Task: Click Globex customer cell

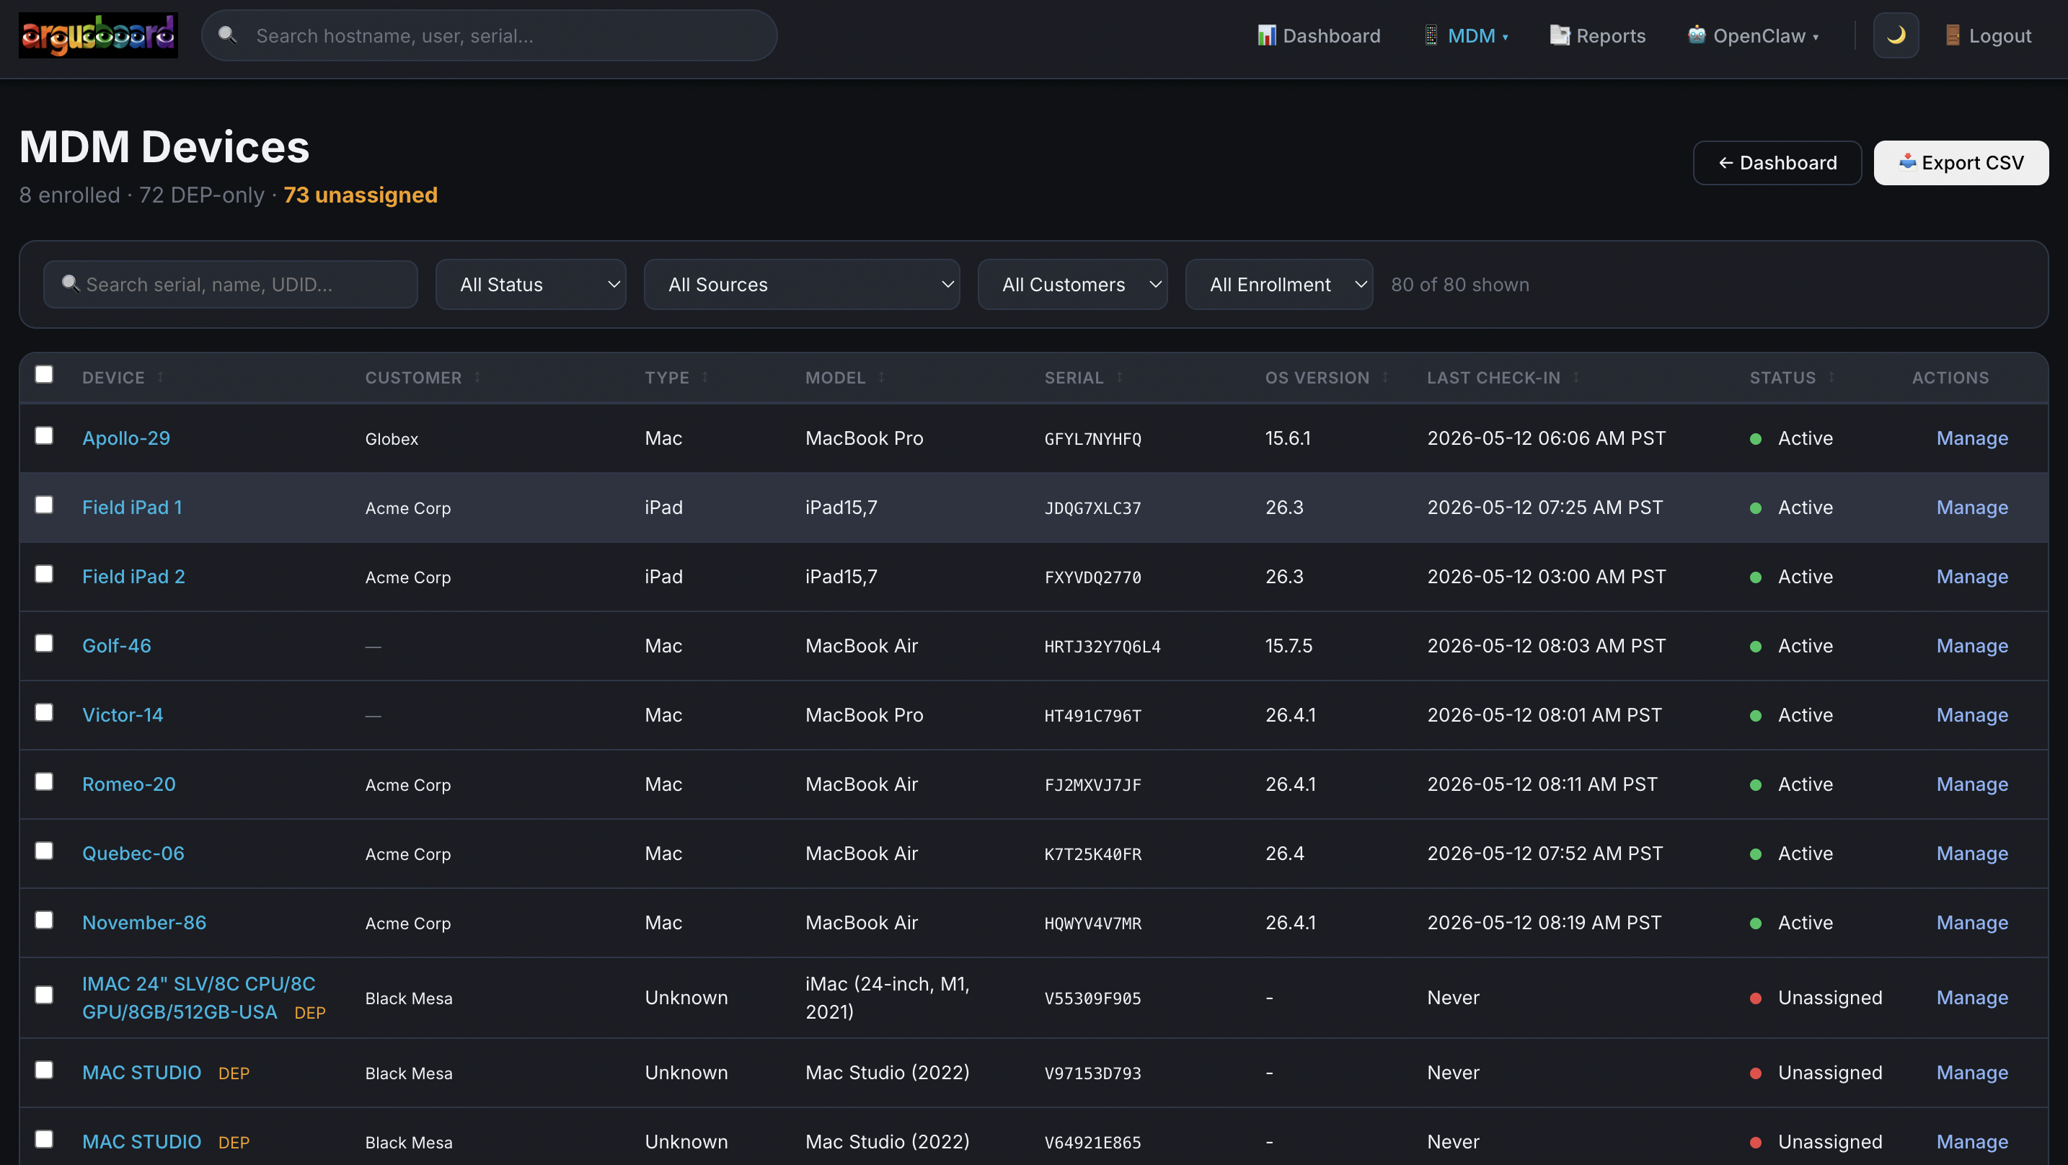Action: (392, 438)
